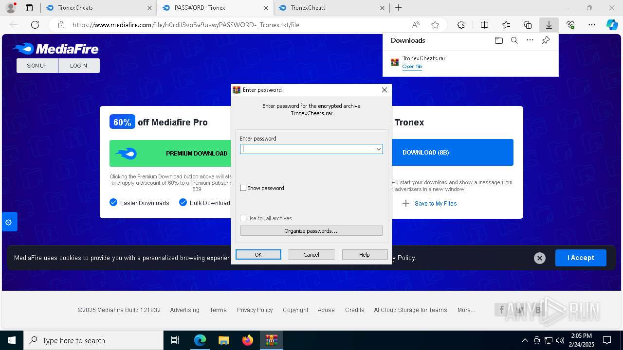Open the Copyright footer link
This screenshot has height=350, width=623.
(x=295, y=310)
